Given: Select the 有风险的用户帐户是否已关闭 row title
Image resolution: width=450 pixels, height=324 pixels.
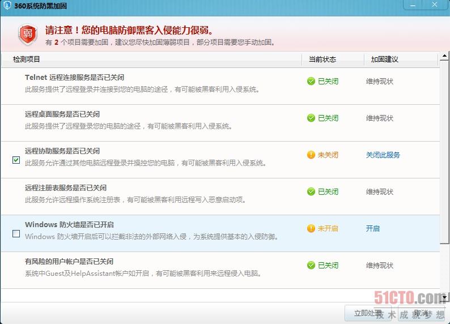Looking at the screenshot, I should [69, 262].
